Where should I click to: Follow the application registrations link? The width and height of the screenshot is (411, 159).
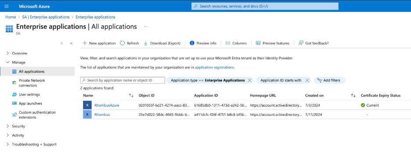tap(214, 67)
